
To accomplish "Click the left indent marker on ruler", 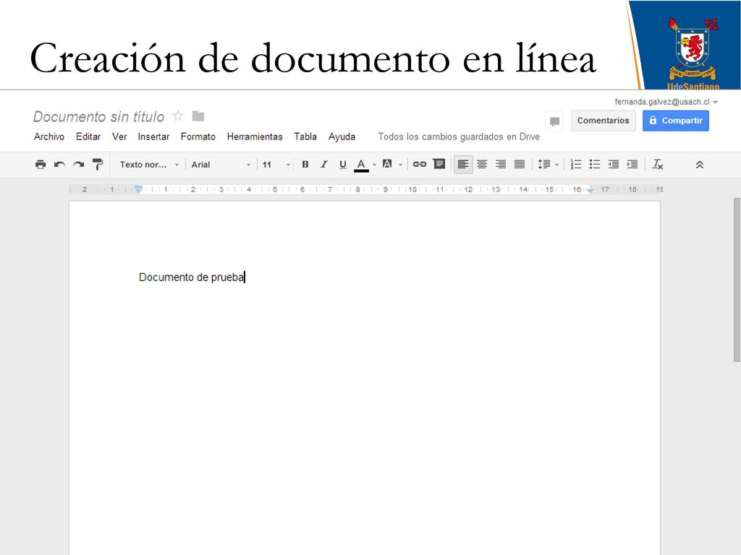I will pyautogui.click(x=138, y=189).
